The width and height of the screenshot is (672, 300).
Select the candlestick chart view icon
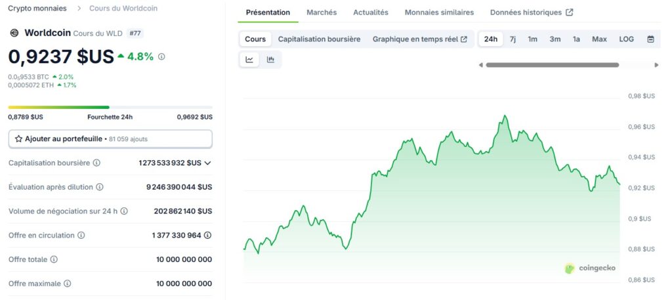pyautogui.click(x=270, y=60)
